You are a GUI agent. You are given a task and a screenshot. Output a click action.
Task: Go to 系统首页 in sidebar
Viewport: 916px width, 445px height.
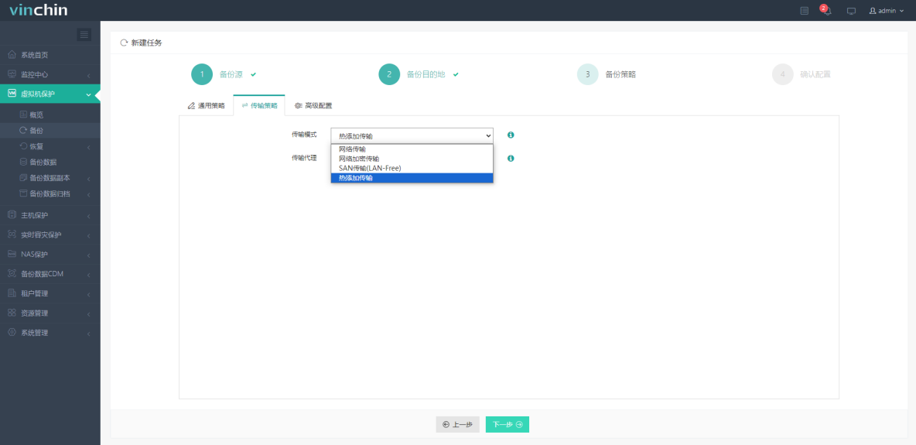click(x=50, y=55)
